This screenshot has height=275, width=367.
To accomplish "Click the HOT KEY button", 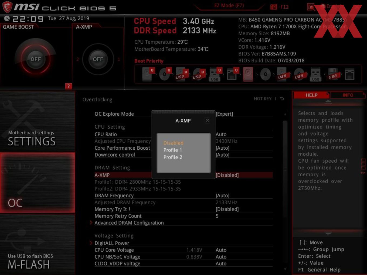I will click(x=263, y=99).
